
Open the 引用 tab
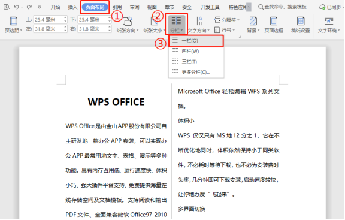click(x=117, y=7)
